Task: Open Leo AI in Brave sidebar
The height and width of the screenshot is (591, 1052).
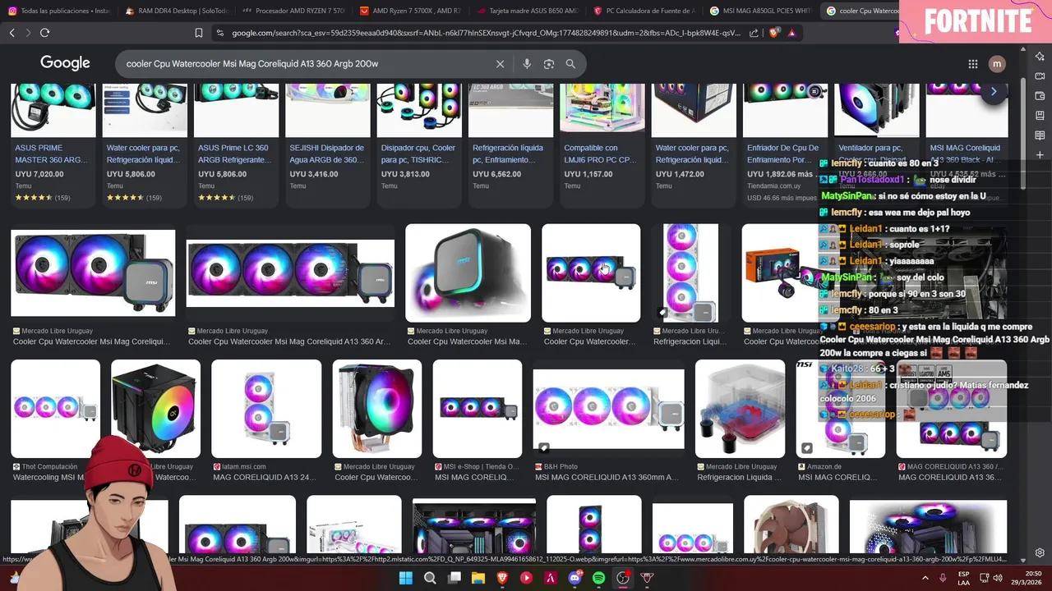Action: [x=1040, y=56]
